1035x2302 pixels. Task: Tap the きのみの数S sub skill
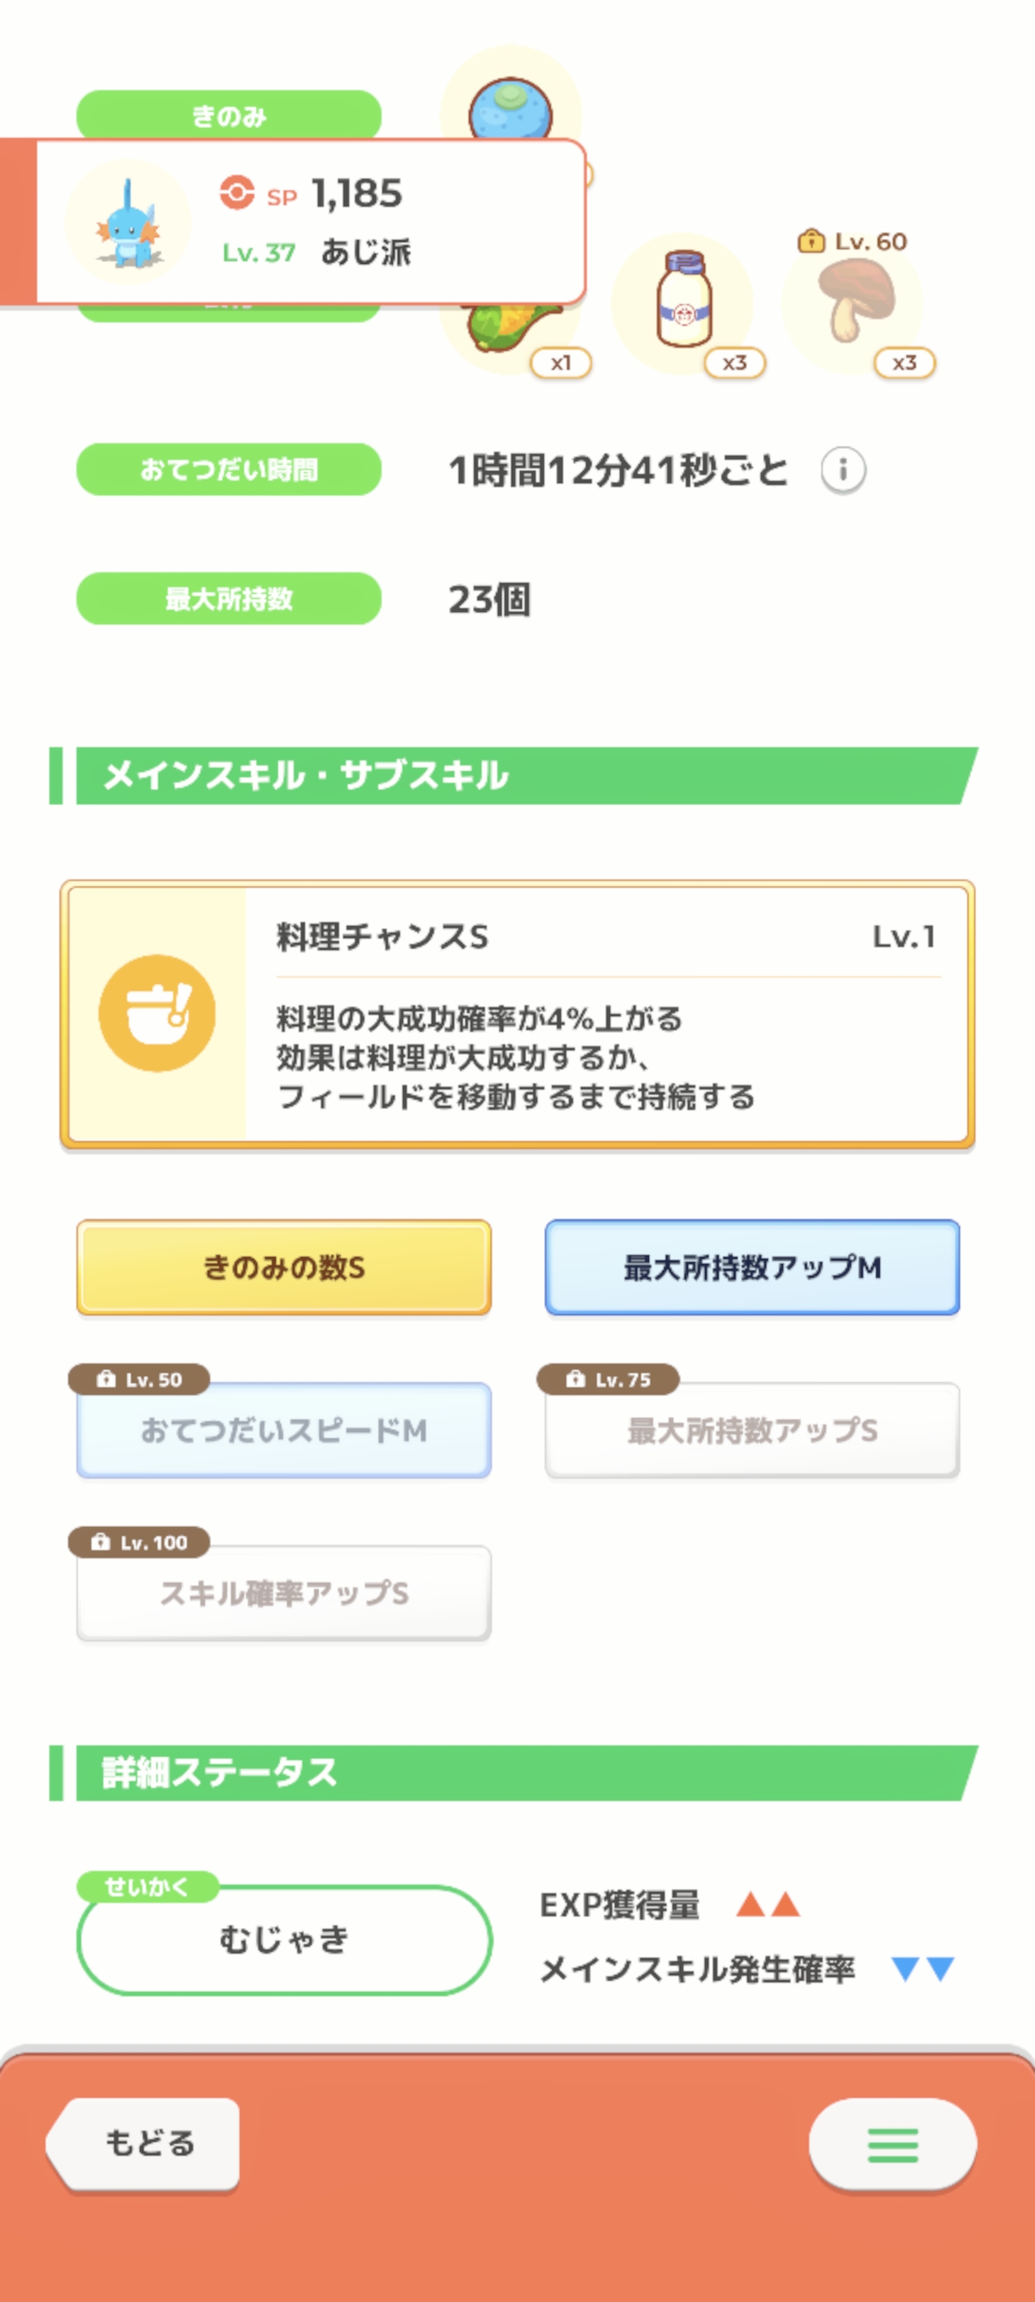(x=284, y=1267)
